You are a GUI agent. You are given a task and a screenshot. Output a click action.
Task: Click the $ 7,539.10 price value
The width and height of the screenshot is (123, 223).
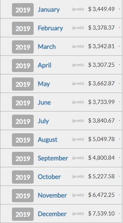[101, 214]
